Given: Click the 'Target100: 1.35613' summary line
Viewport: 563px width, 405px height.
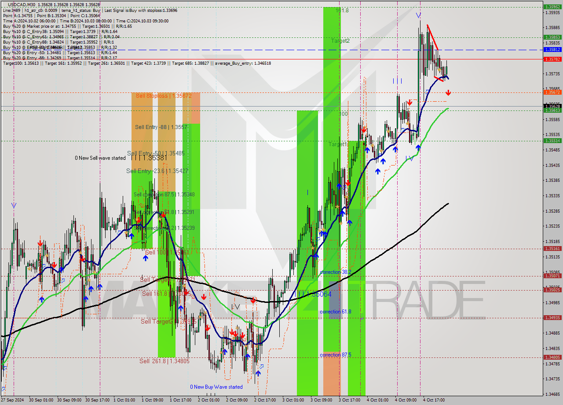Looking at the screenshot, I should pos(136,63).
